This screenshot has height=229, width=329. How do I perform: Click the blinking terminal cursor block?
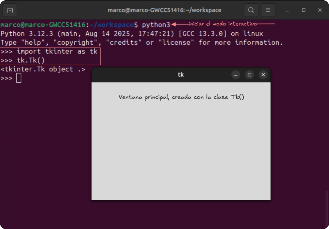[19, 78]
